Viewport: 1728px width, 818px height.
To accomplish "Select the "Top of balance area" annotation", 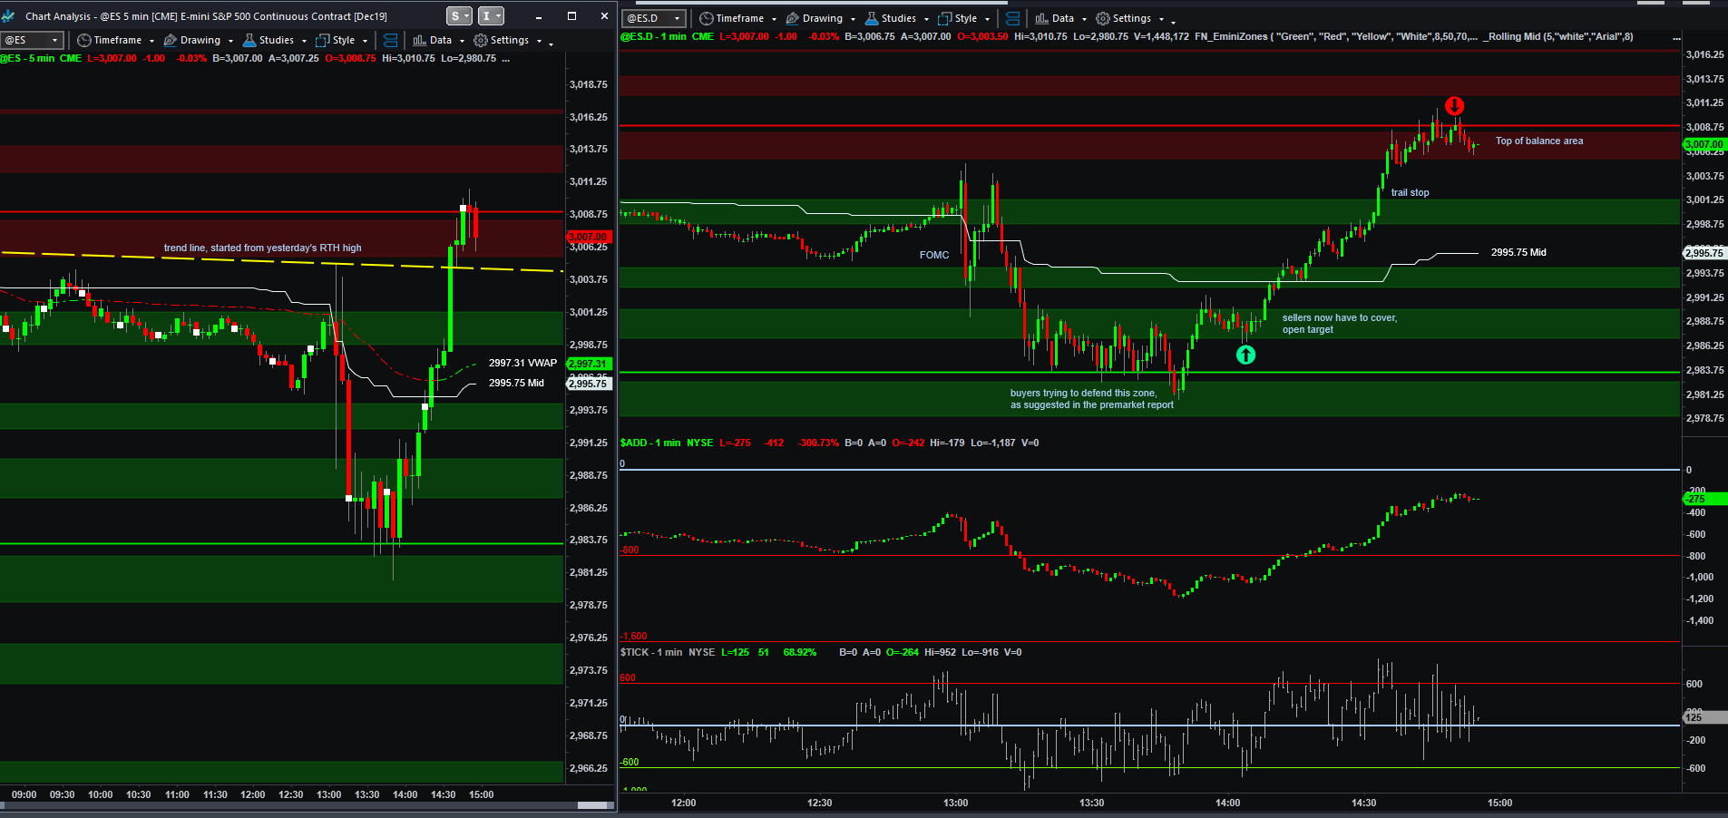I will [x=1539, y=141].
